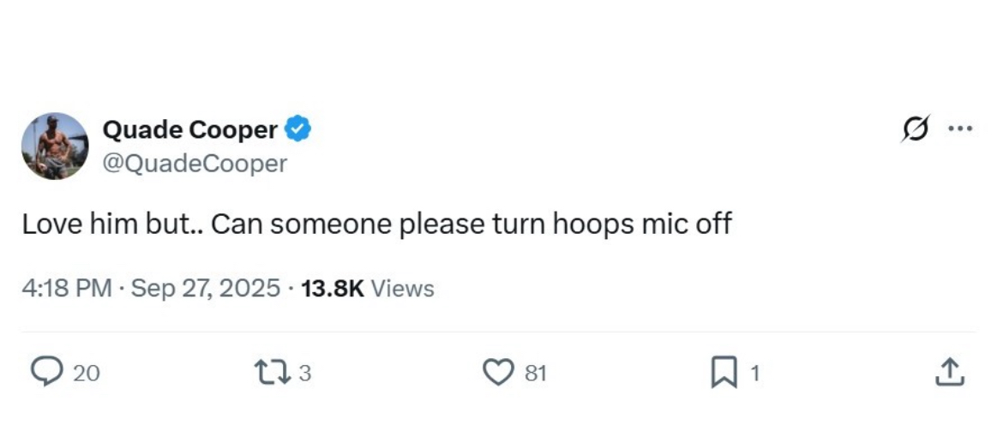Click the bookmark count number 1

tap(755, 373)
